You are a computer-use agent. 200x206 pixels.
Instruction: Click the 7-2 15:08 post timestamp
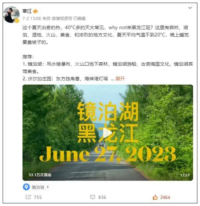pyautogui.click(x=31, y=18)
